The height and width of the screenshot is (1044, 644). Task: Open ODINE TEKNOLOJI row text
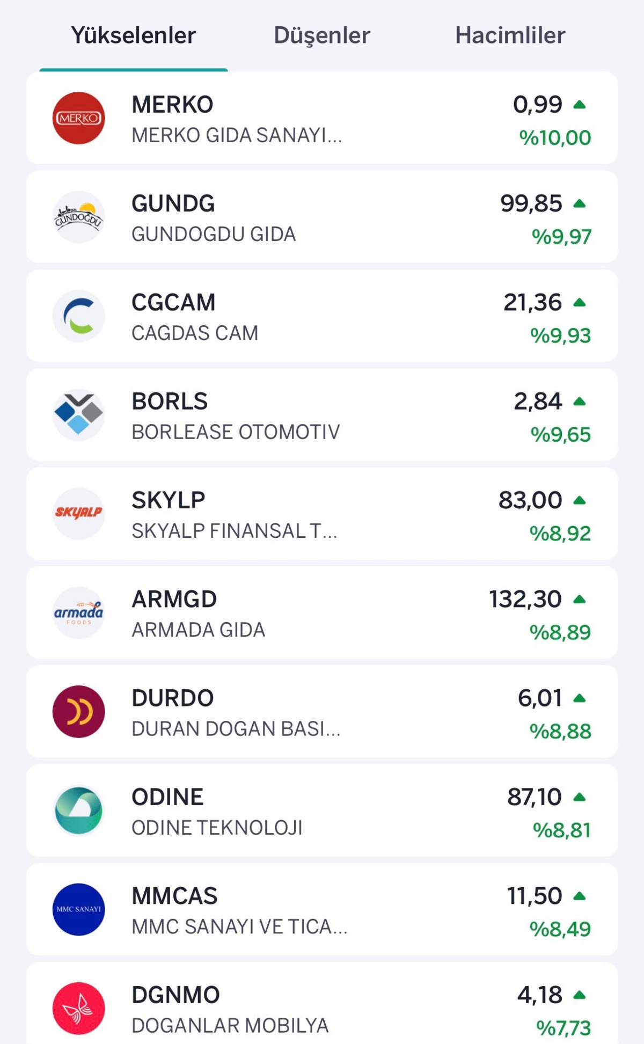[x=217, y=828]
